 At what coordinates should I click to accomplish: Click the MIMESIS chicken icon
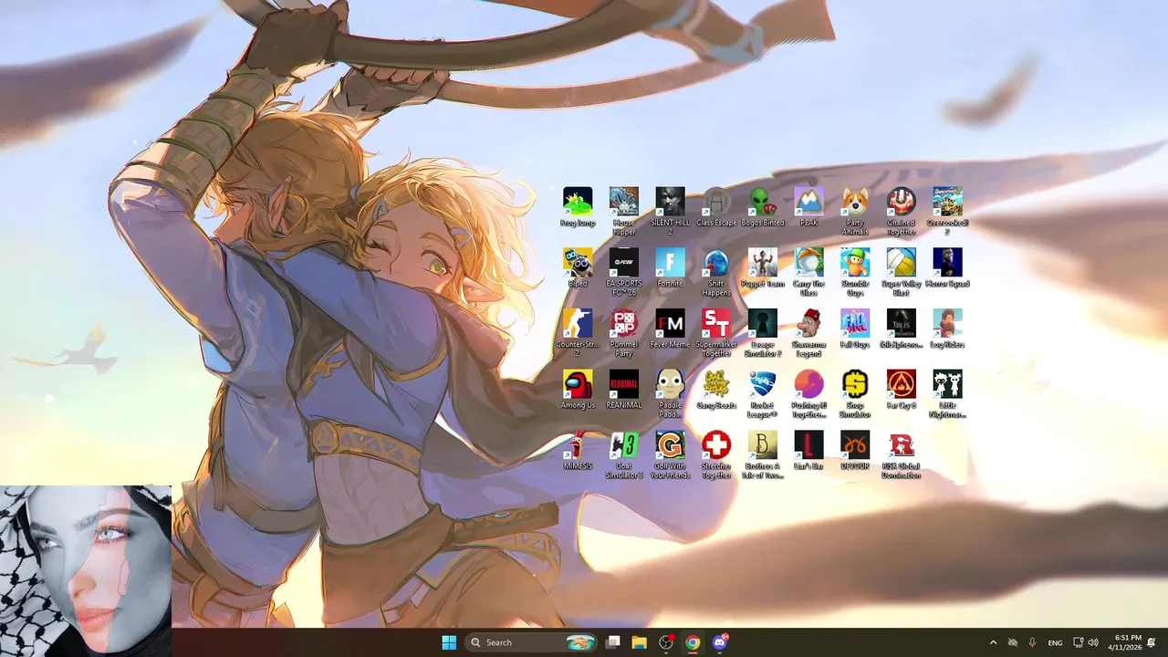[x=578, y=452]
